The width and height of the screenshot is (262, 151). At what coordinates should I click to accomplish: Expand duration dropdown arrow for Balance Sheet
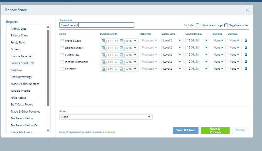[135, 48]
